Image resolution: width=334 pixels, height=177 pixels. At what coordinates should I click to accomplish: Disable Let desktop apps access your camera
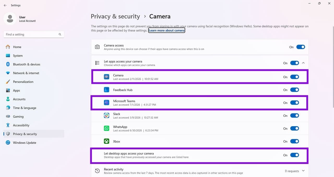[295, 155]
